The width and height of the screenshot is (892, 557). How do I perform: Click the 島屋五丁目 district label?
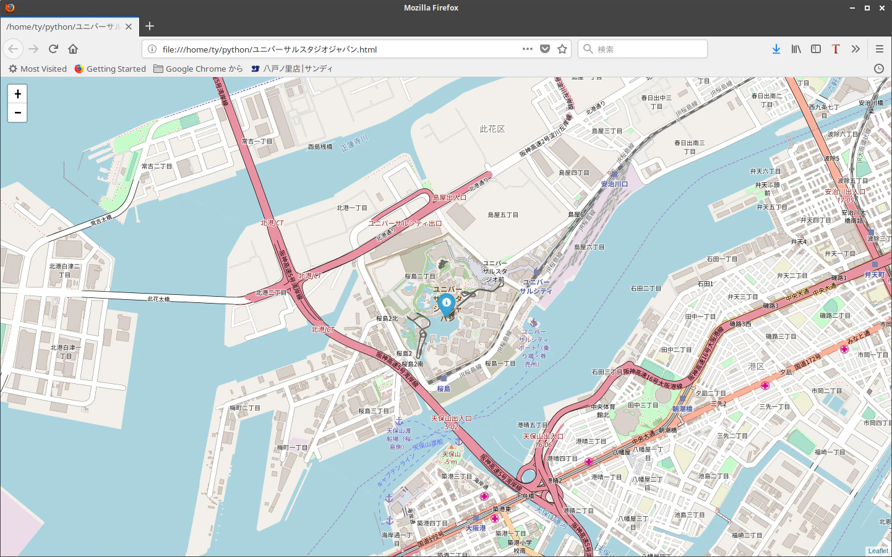(x=503, y=215)
